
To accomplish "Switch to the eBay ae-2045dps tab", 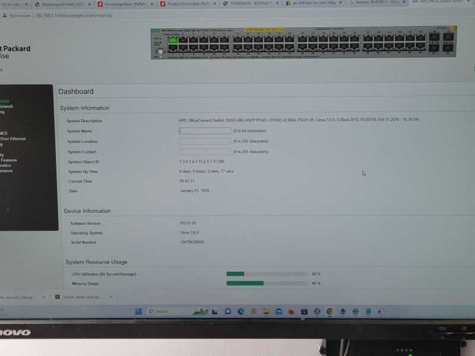I will pos(313,3).
